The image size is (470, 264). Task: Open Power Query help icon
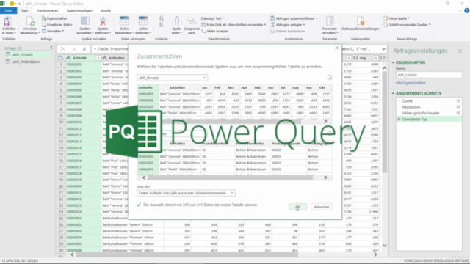467,10
